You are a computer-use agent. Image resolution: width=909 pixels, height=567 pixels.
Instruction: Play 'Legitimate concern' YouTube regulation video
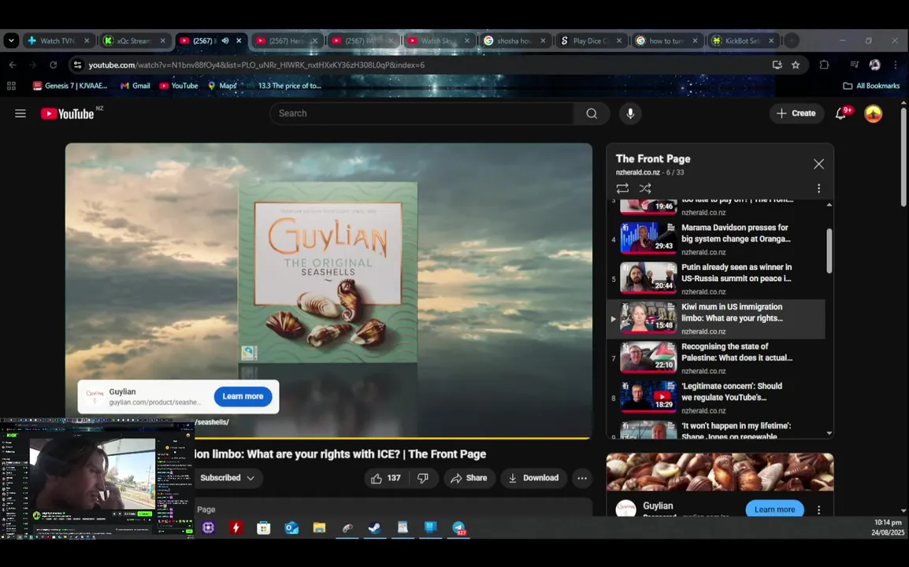pyautogui.click(x=716, y=398)
